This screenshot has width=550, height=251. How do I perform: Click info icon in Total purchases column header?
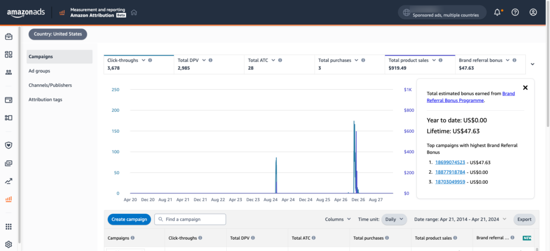click(x=387, y=238)
